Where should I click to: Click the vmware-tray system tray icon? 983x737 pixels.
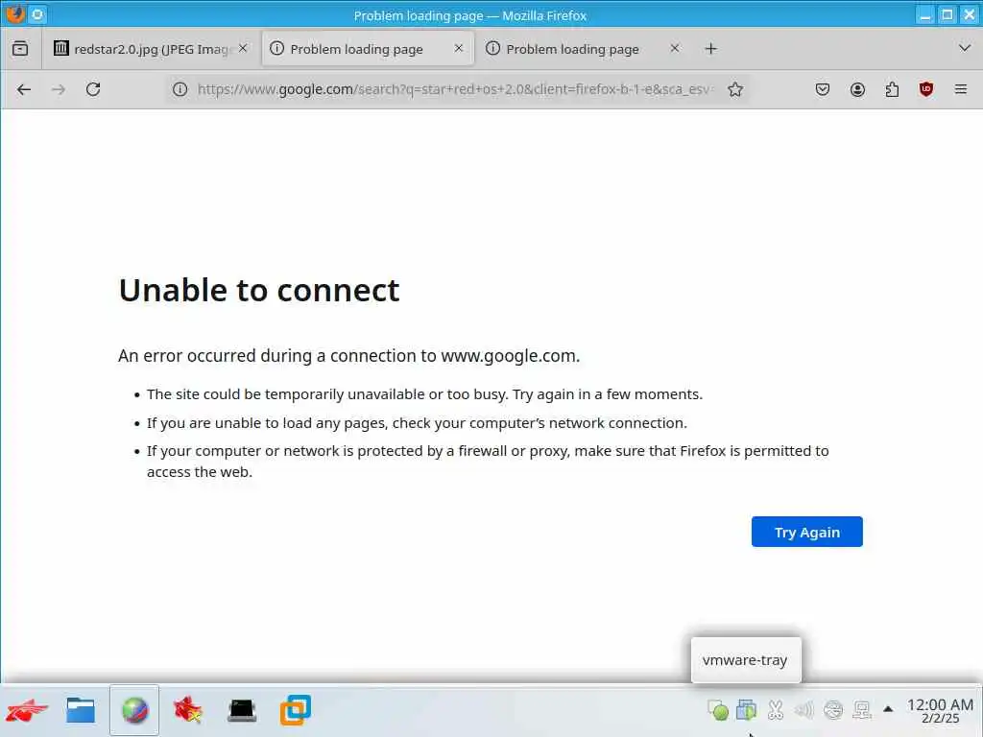click(x=747, y=709)
